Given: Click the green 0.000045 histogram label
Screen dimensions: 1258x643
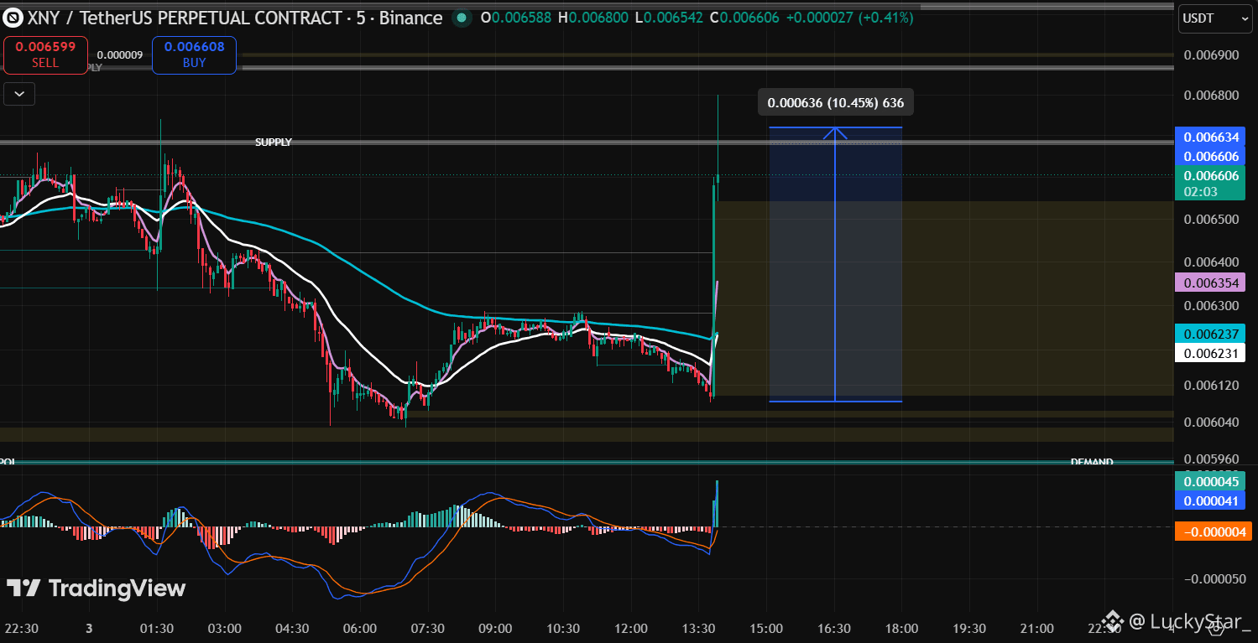Looking at the screenshot, I should (1210, 481).
